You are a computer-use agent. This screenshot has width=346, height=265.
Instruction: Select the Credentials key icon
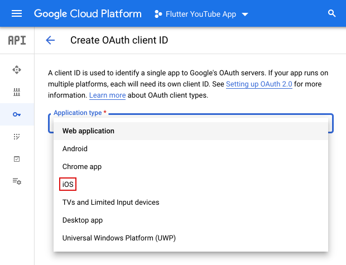coord(17,114)
